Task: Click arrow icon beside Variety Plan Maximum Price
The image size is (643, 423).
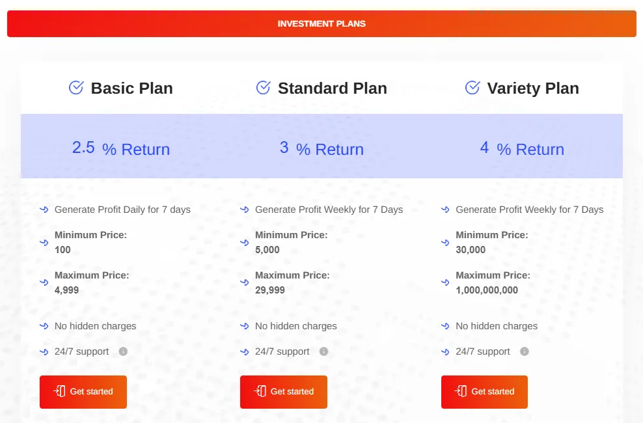Action: 445,282
